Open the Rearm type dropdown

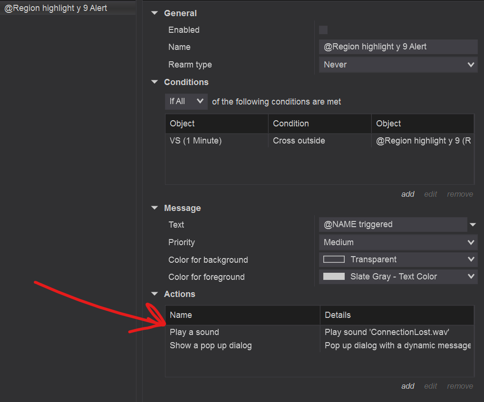[x=398, y=65]
